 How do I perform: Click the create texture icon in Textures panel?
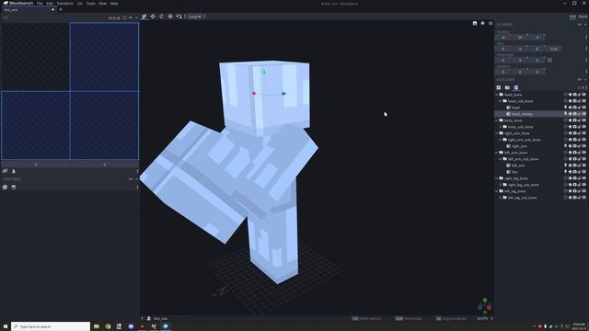pyautogui.click(x=14, y=187)
